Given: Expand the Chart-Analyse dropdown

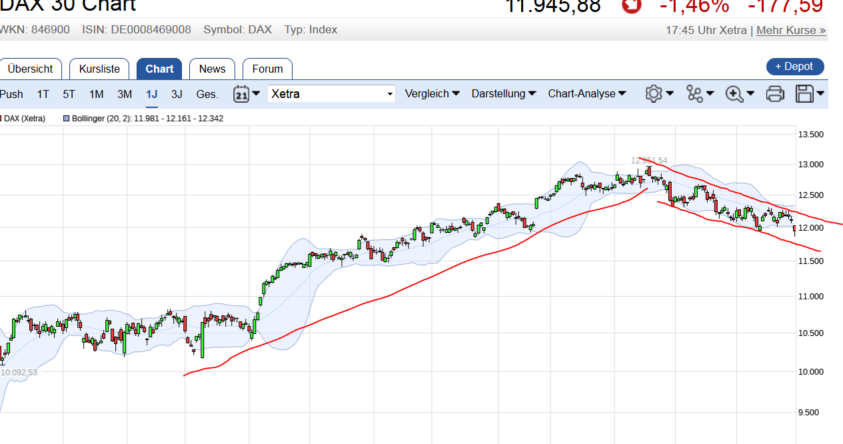Looking at the screenshot, I should coord(586,93).
